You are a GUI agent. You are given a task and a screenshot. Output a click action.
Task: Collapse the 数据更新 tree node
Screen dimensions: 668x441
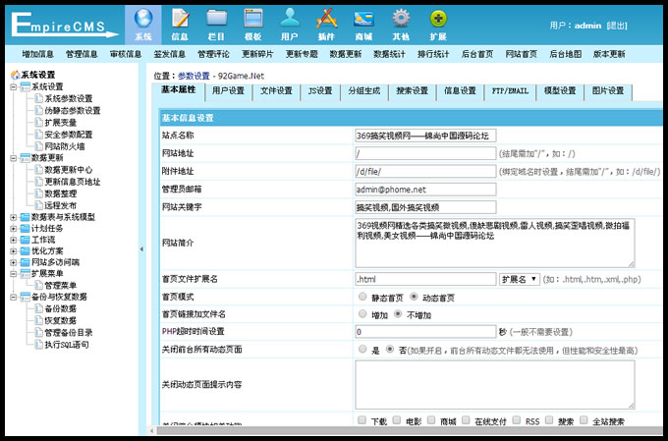14,157
